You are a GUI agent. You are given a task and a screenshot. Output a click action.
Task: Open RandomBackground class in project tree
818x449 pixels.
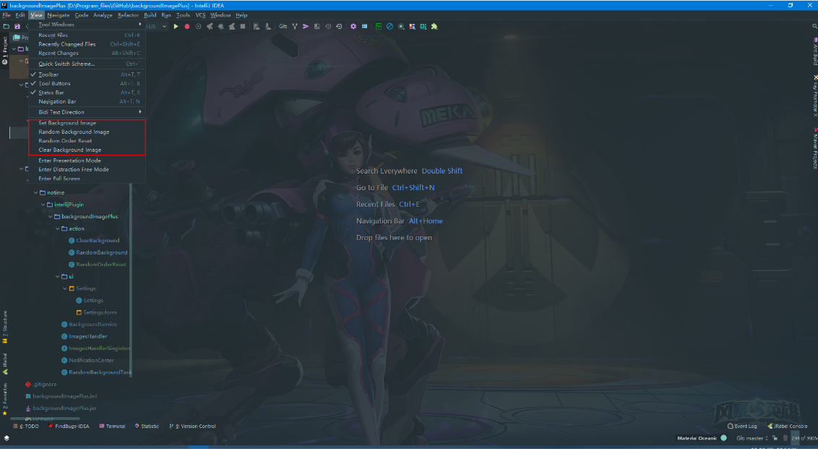tap(101, 252)
